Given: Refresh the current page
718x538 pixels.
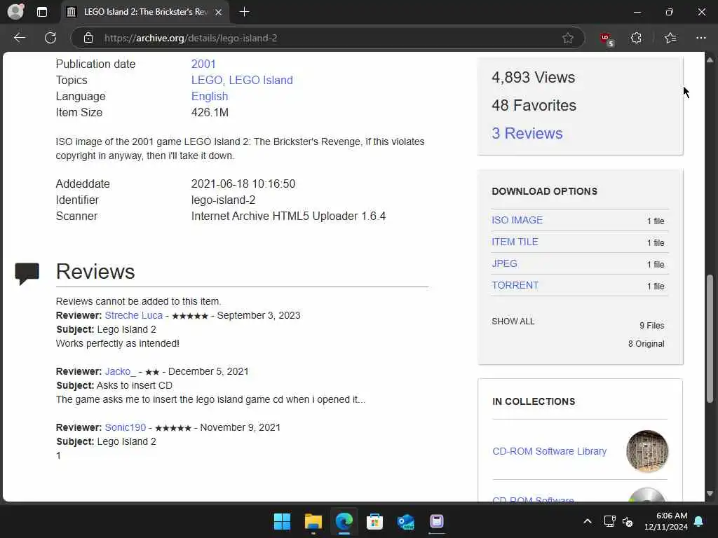Looking at the screenshot, I should [x=50, y=38].
